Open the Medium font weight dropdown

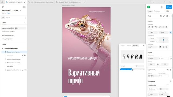[x=152, y=89]
